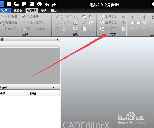Switch to the 编辑器 tab
The image size is (154, 128).
coord(32,10)
